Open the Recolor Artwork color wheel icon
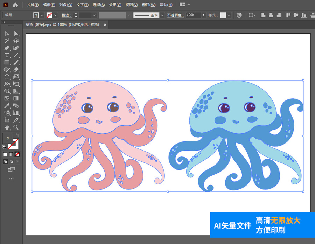 click(239, 15)
